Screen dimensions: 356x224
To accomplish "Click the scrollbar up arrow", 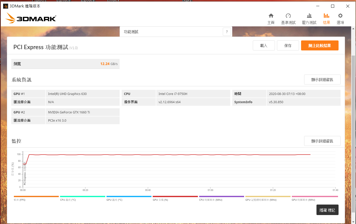I will pyautogui.click(x=353, y=29).
